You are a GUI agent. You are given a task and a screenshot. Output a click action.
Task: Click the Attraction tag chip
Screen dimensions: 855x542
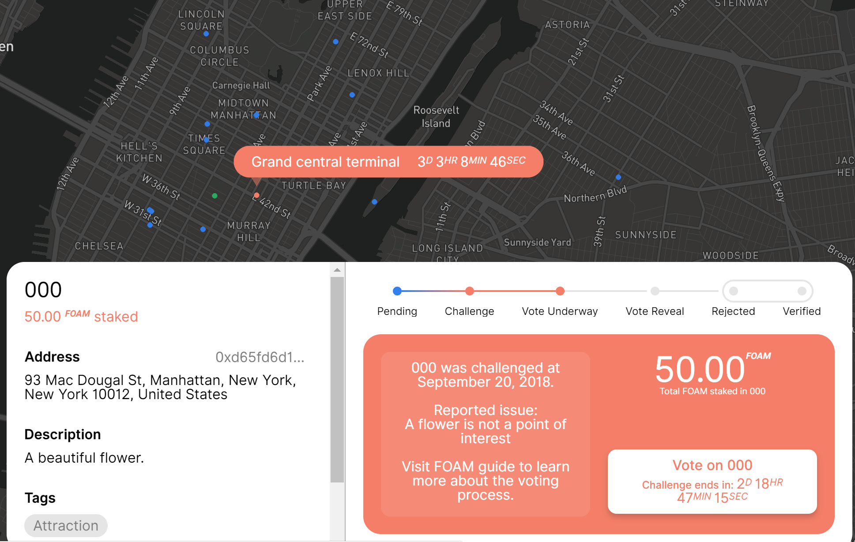point(66,526)
